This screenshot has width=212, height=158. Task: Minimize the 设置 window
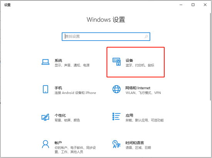181,5
